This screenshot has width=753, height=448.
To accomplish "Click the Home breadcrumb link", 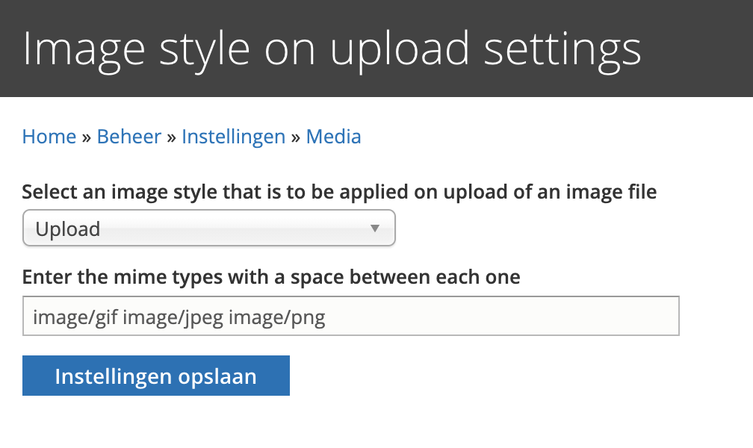I will point(49,137).
